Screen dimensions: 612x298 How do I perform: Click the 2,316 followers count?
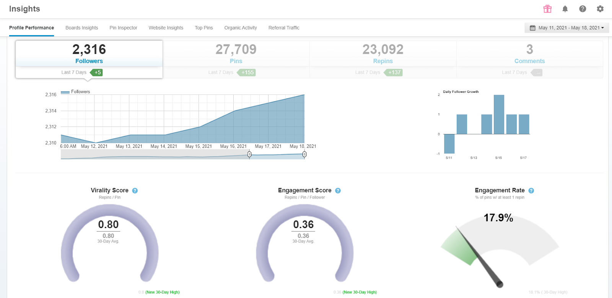click(x=89, y=49)
